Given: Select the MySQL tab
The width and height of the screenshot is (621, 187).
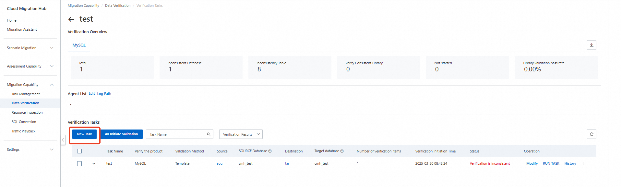Looking at the screenshot, I should (79, 45).
